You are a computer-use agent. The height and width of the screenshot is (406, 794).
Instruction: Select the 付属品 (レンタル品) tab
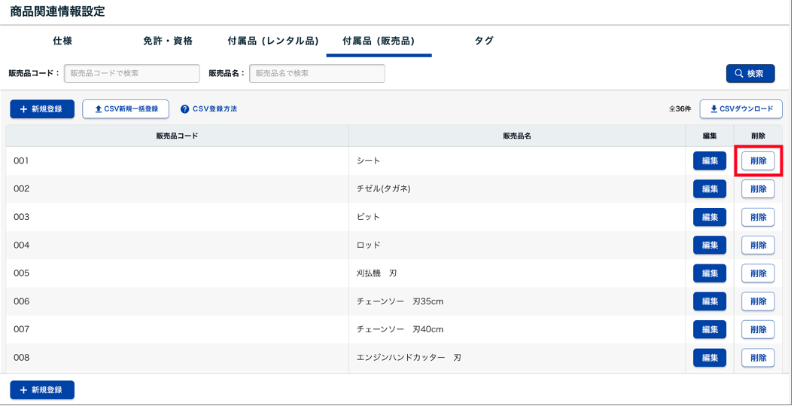point(273,41)
